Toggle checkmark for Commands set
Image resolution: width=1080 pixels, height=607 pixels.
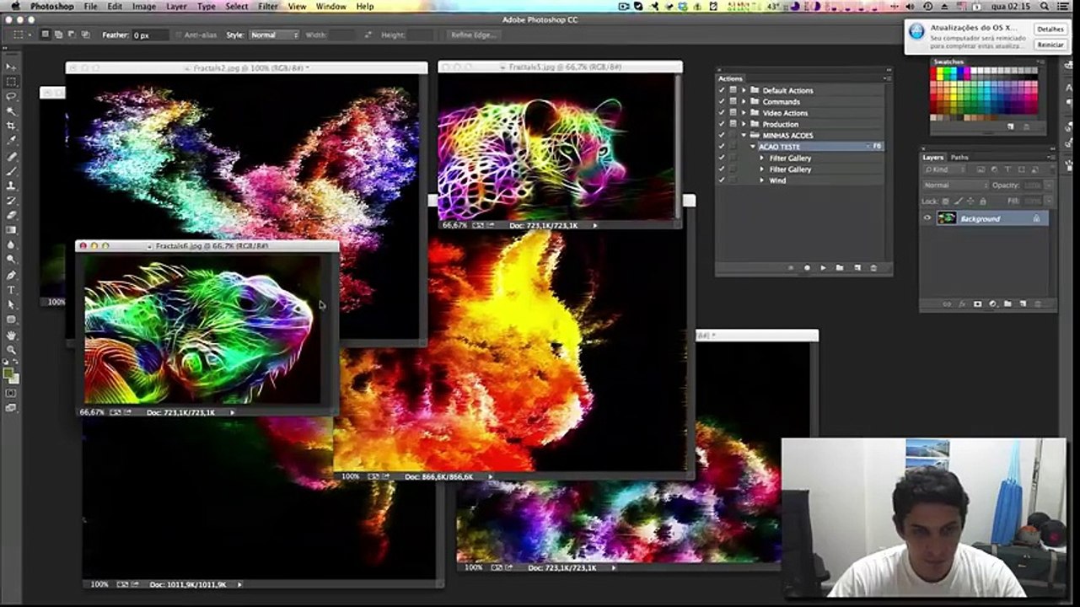[x=721, y=101]
